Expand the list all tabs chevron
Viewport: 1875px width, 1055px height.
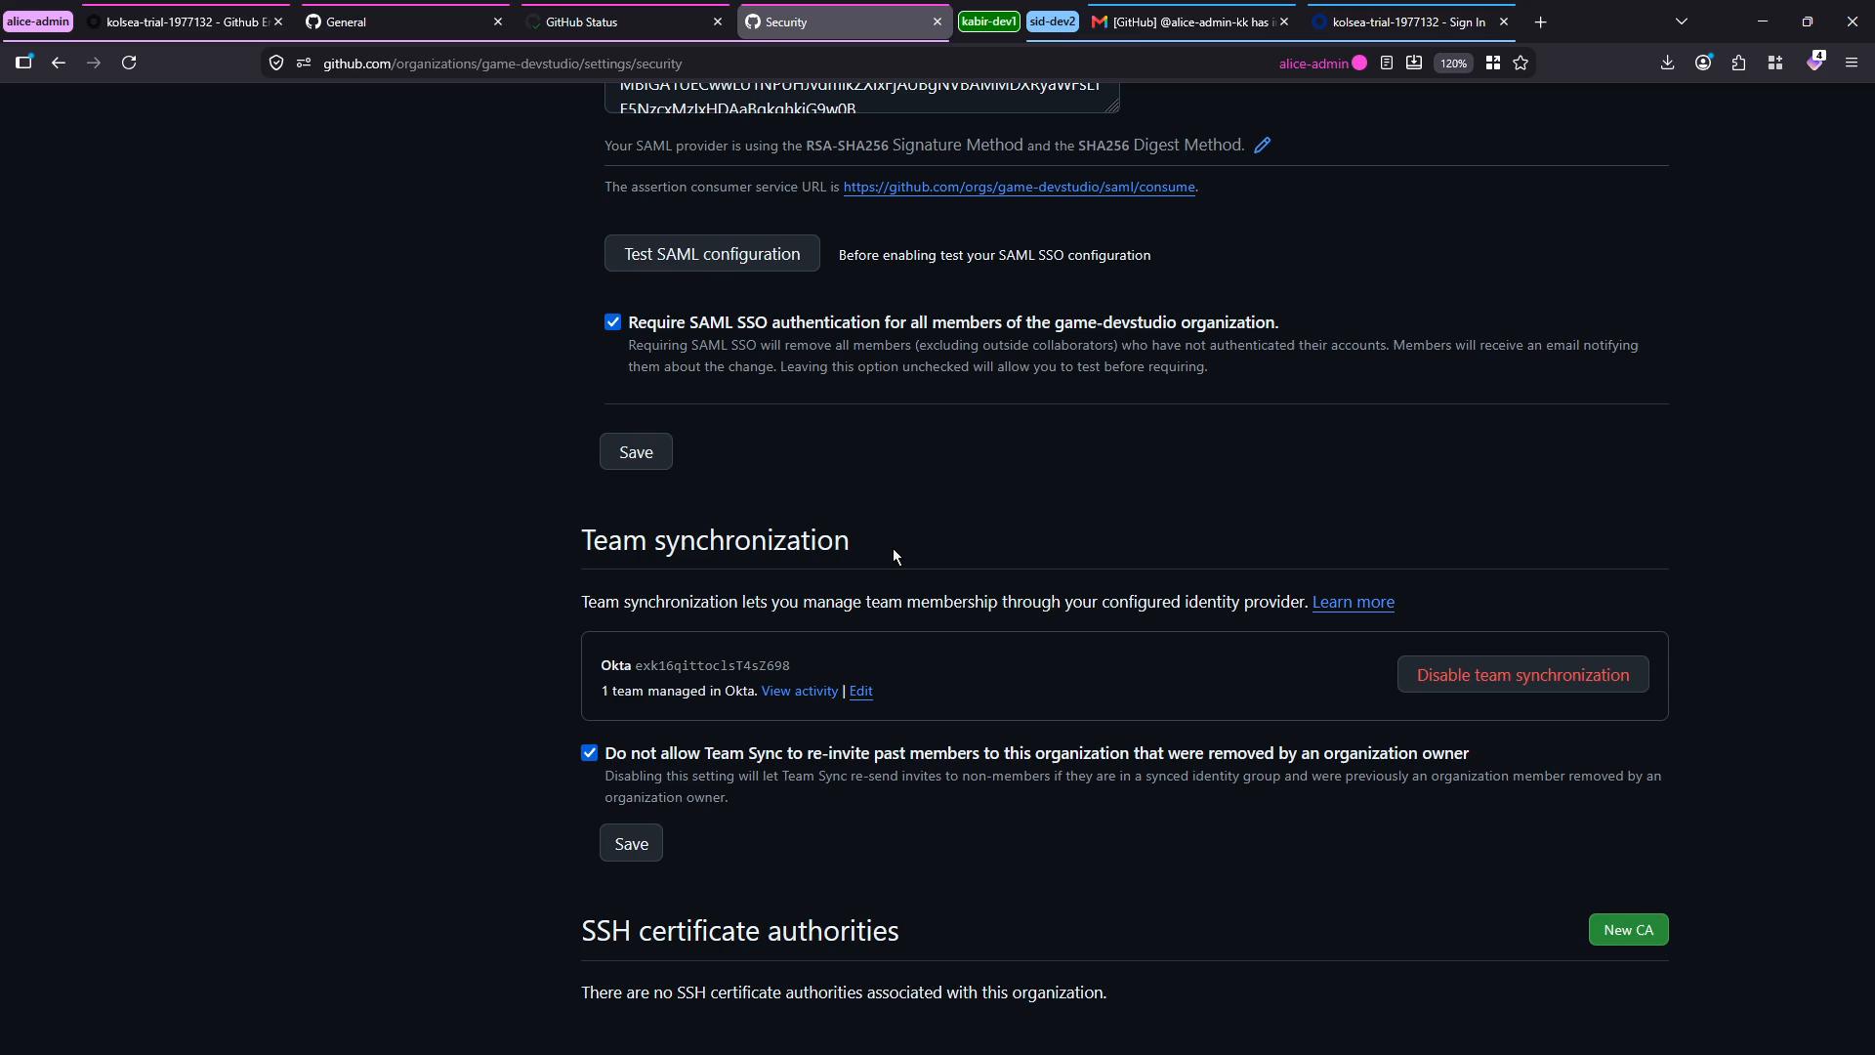[1681, 21]
